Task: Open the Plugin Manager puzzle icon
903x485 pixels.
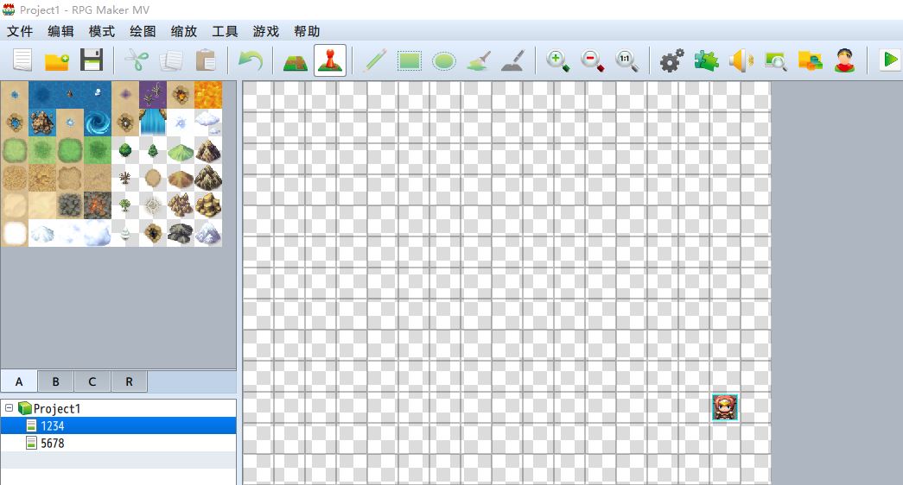Action: (706, 60)
